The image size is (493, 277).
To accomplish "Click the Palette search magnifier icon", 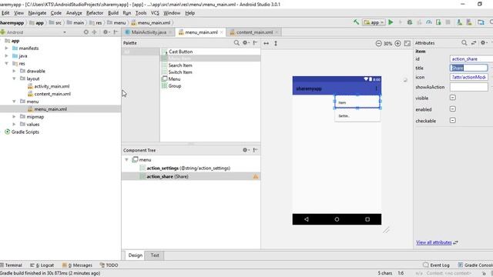I will pos(236,43).
